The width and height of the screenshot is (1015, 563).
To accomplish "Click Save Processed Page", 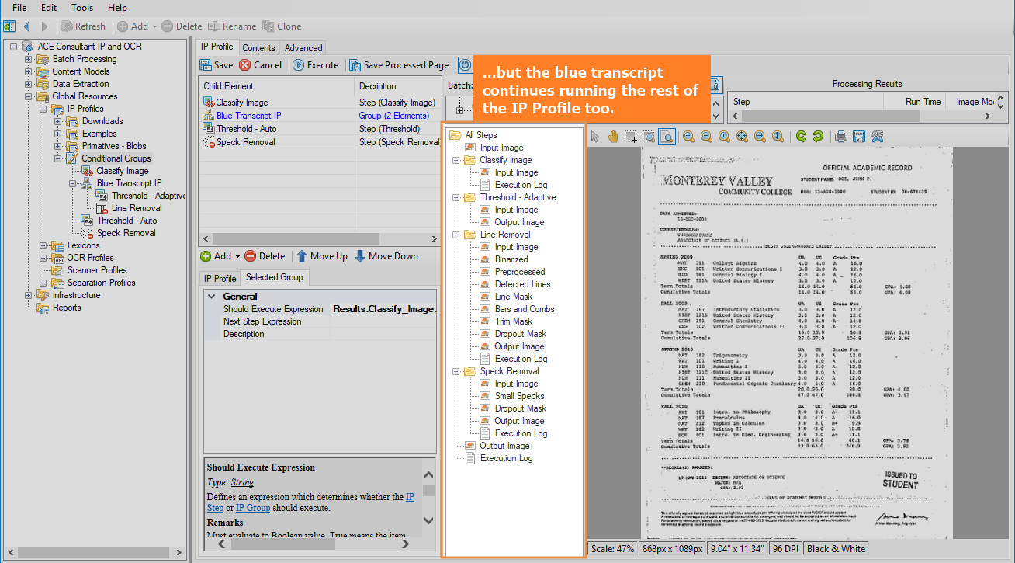I will 399,65.
